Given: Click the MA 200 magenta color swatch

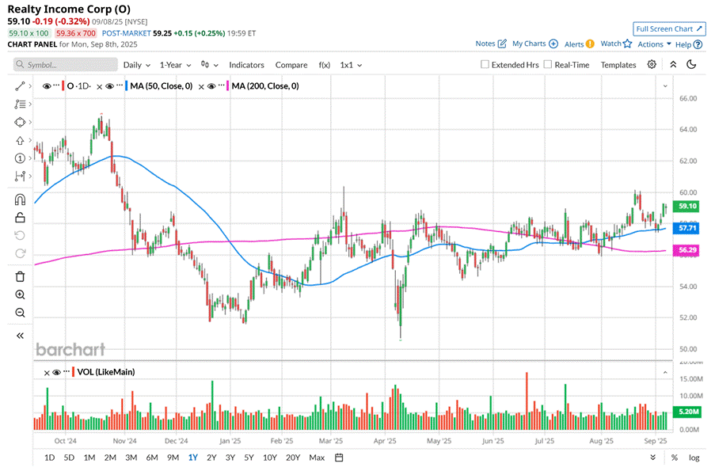Looking at the screenshot, I should click(227, 85).
